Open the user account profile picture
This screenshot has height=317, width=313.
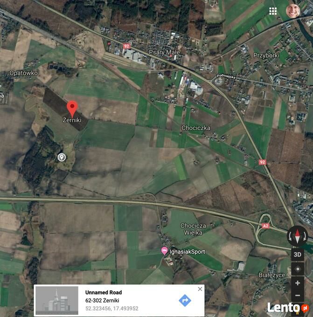click(x=293, y=11)
